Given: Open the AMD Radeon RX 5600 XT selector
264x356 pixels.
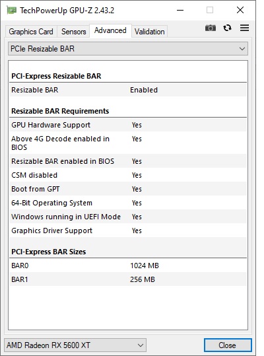Looking at the screenshot, I should point(75,345).
